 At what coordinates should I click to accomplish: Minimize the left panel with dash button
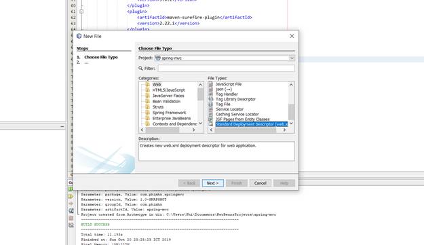(x=62, y=126)
